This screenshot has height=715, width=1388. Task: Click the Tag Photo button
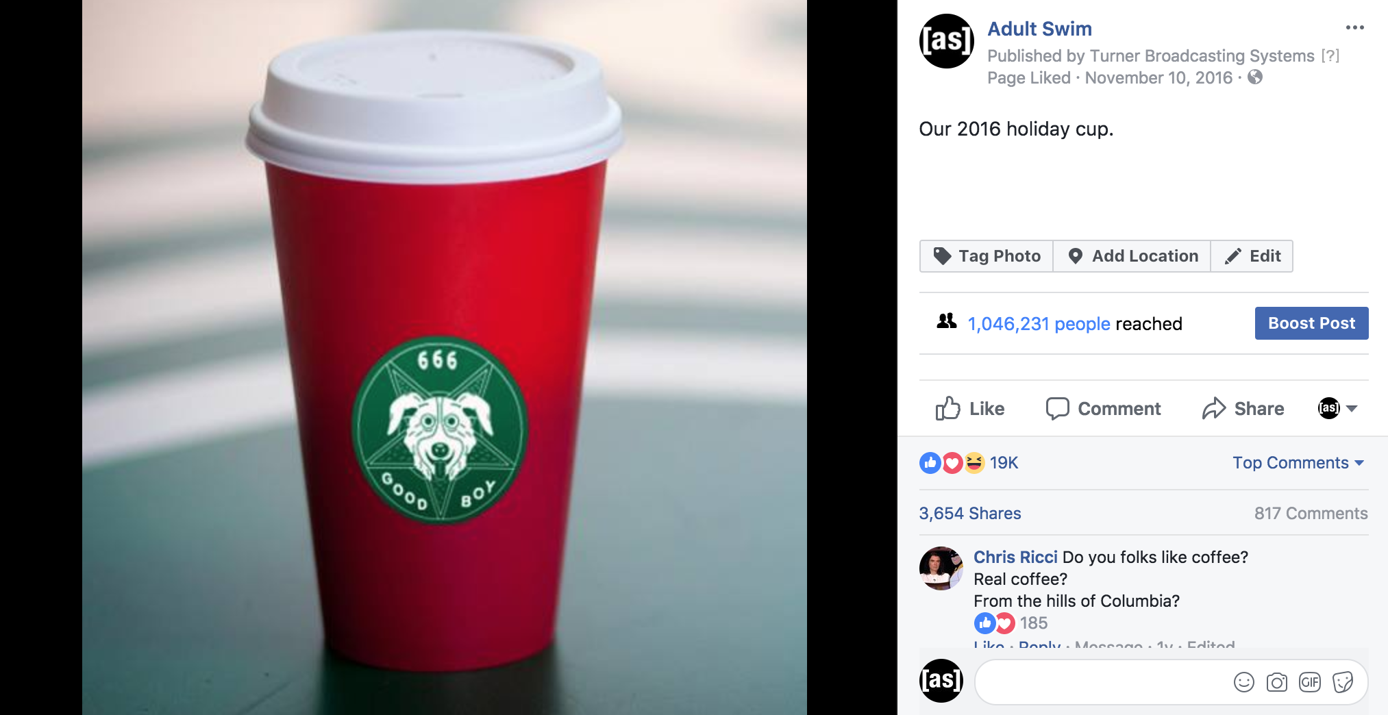(987, 256)
